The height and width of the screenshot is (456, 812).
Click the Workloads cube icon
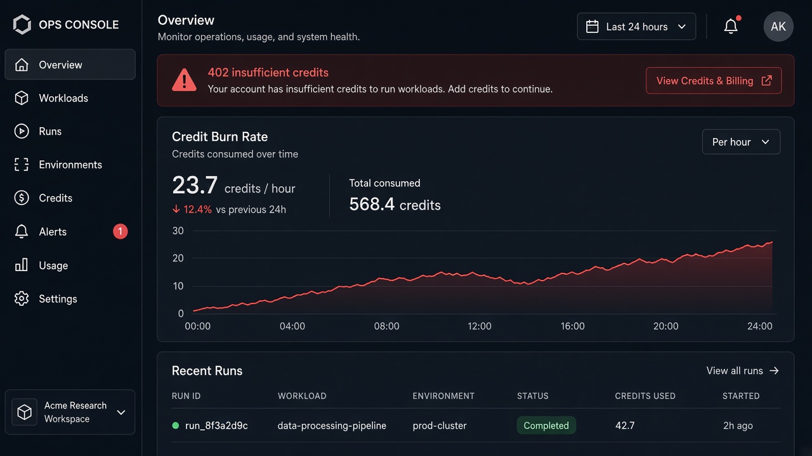pos(22,98)
